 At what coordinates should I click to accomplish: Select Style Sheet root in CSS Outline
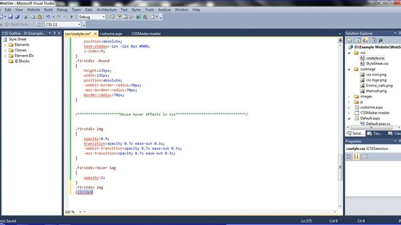coord(18,39)
